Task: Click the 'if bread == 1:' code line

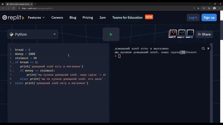Action: point(26,62)
